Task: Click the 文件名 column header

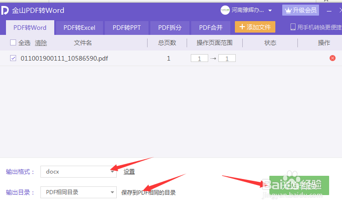Action: (83, 43)
